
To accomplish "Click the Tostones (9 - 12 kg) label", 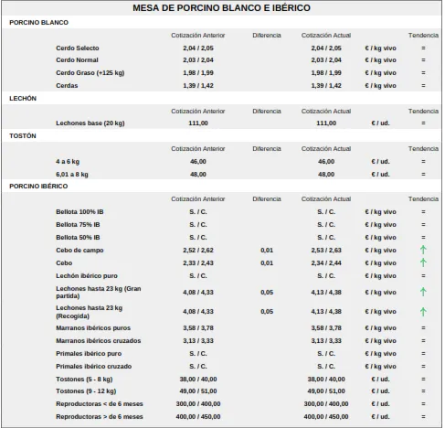I will 86,391.
